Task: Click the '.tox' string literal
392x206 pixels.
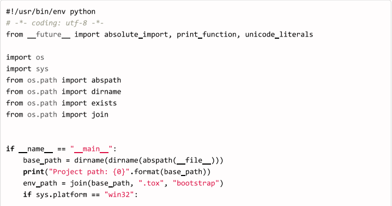Action: tap(151, 184)
